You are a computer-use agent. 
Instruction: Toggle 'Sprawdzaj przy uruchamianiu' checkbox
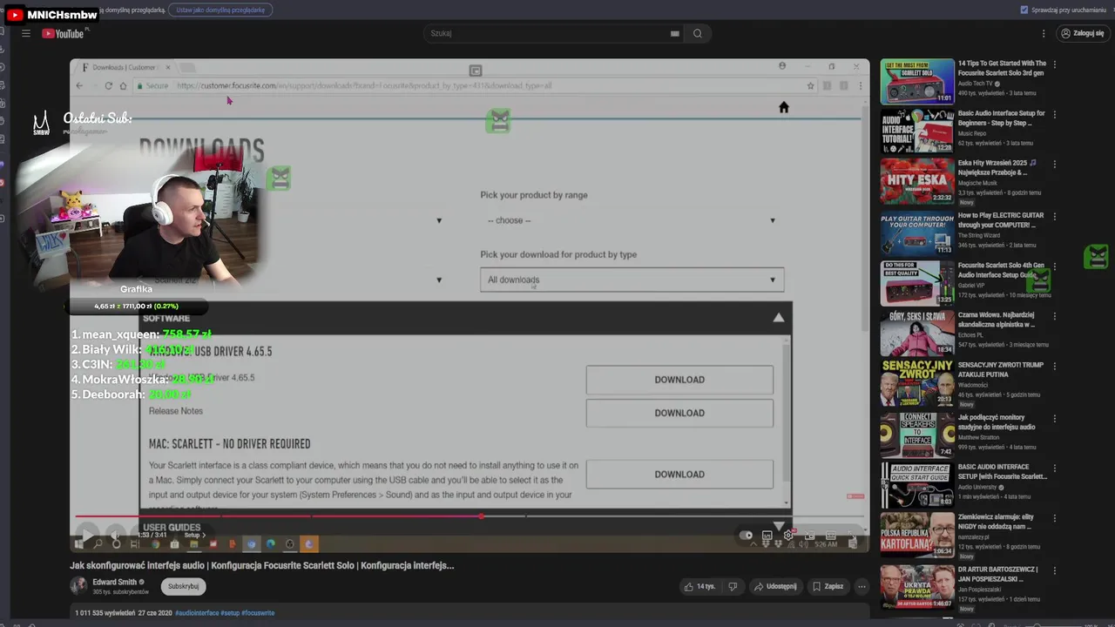[x=1024, y=10]
